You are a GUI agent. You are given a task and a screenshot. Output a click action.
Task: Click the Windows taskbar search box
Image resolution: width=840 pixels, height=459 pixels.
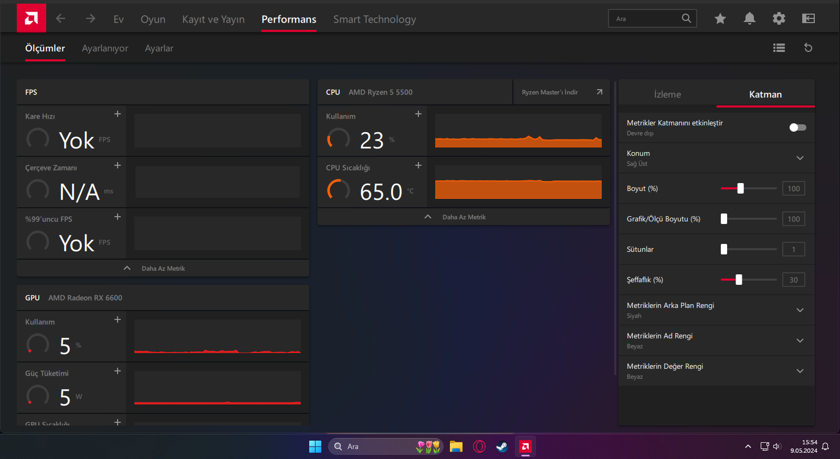386,446
